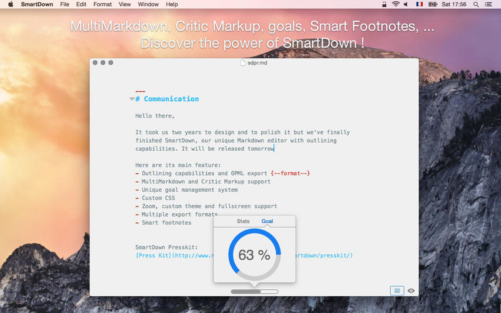Click the red --- separator above heading
Viewport: 501px width, 313px height.
[x=140, y=91]
